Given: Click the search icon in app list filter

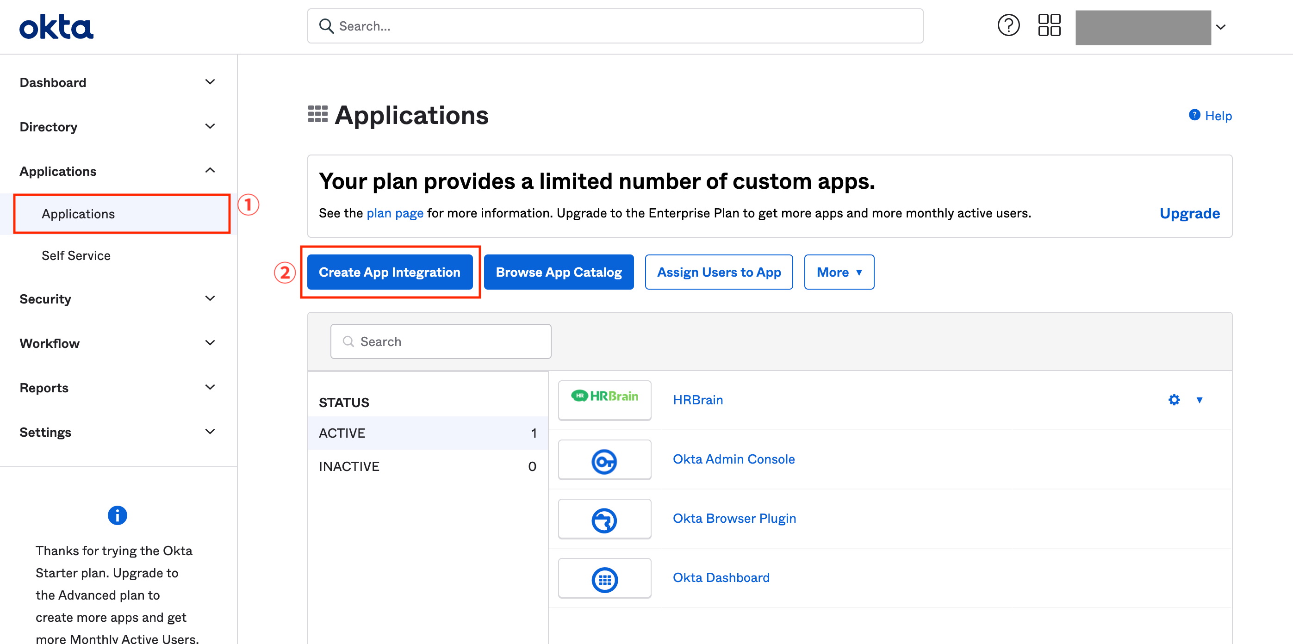Looking at the screenshot, I should click(348, 341).
